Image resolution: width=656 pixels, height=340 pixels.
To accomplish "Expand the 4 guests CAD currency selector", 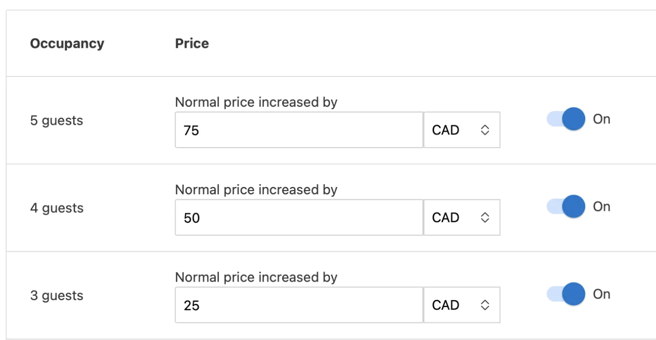I will (461, 218).
